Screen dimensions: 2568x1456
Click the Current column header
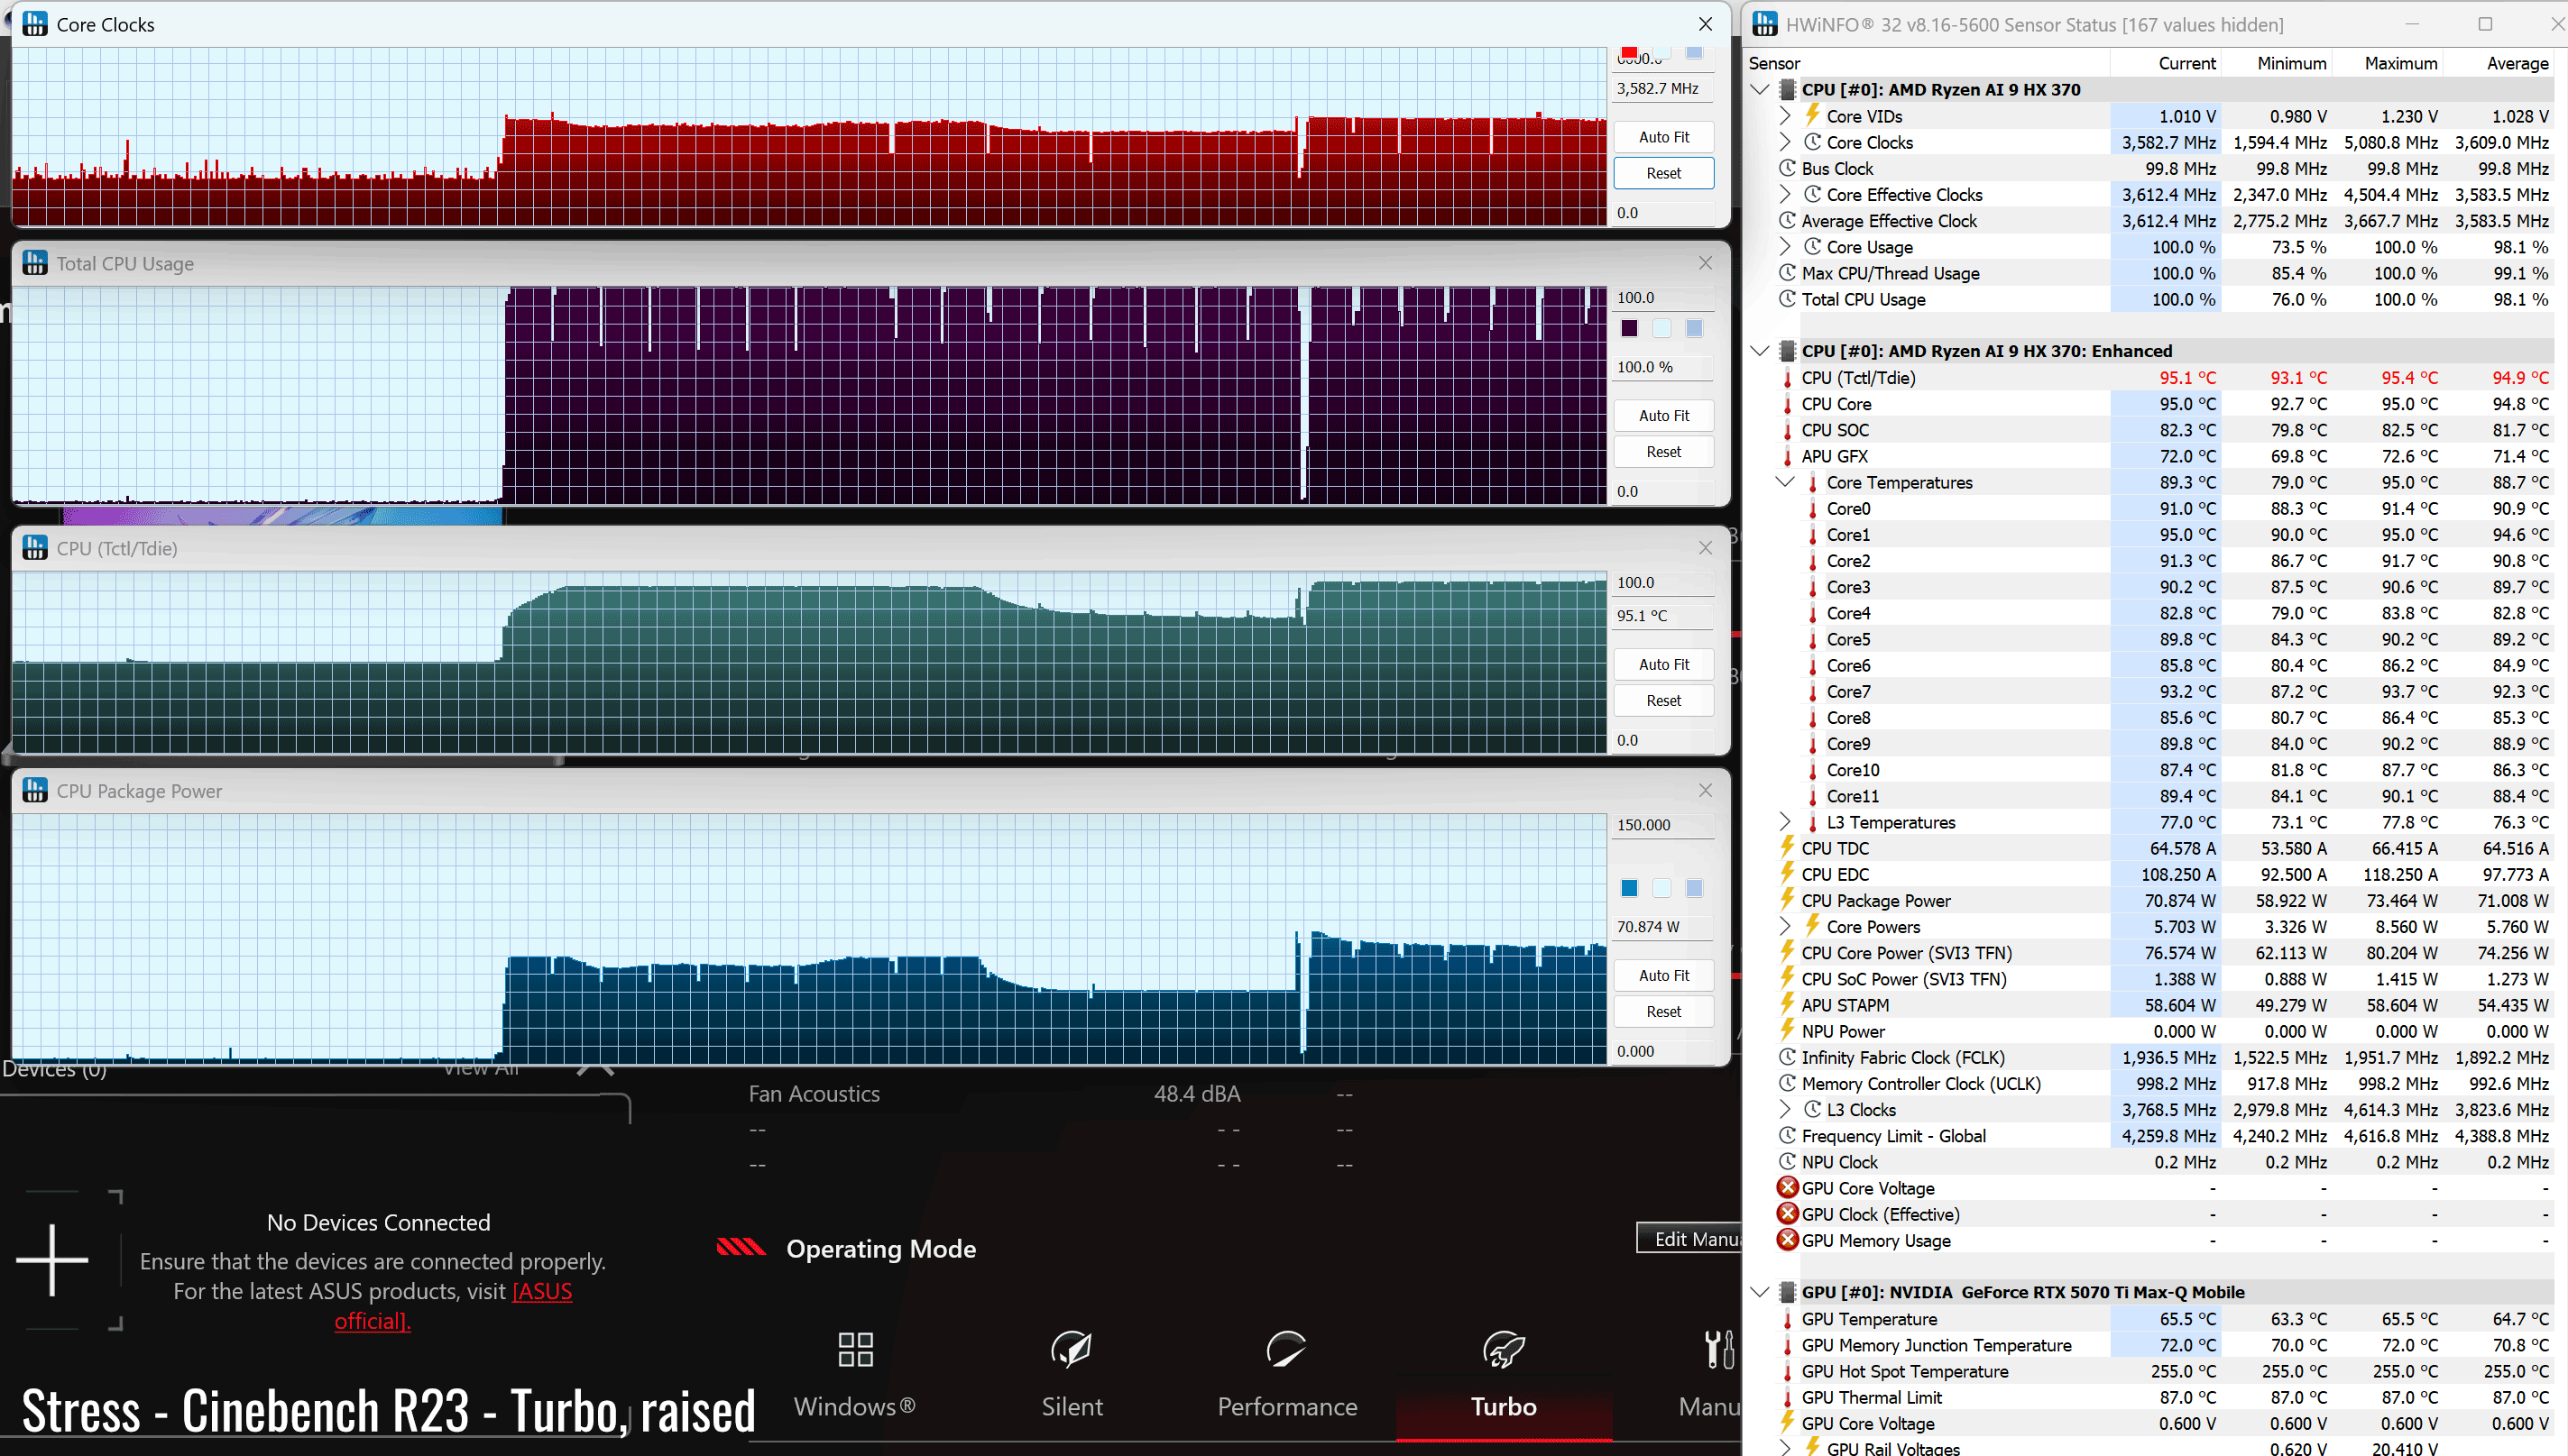[x=2186, y=63]
